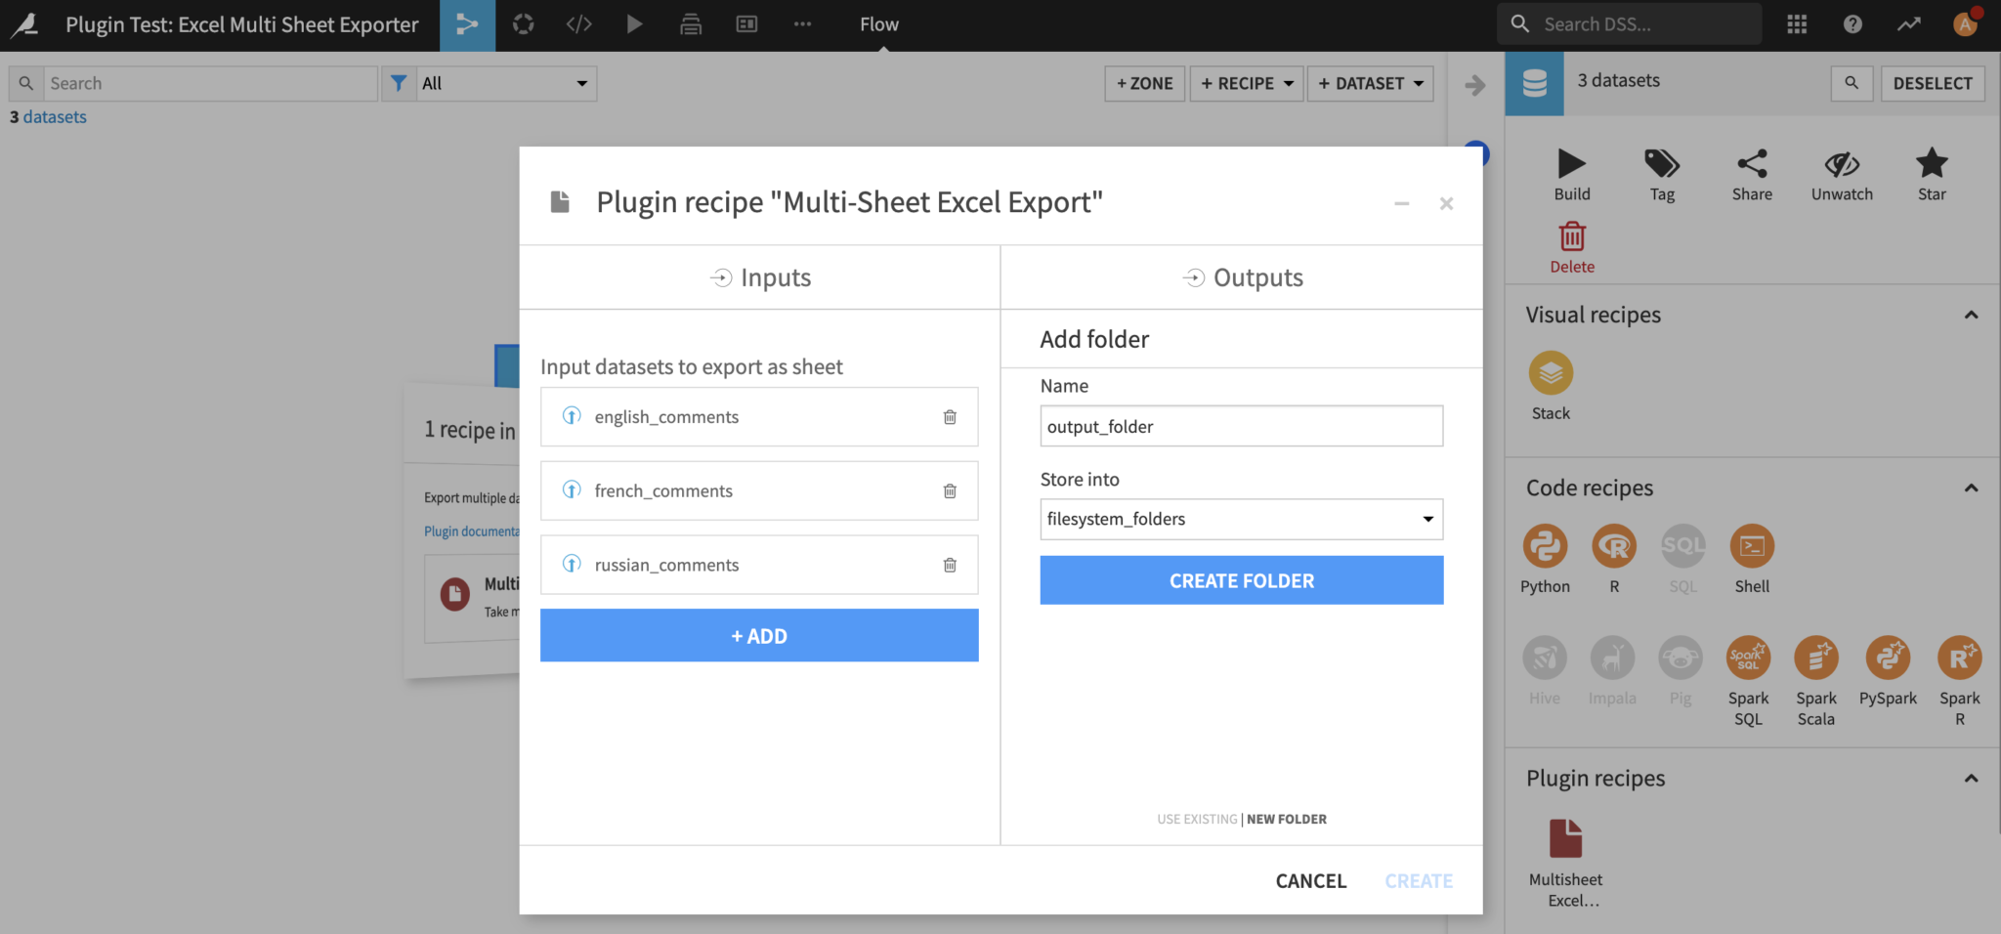Click the folder Name input field
This screenshot has height=934, width=2001.
click(1241, 426)
